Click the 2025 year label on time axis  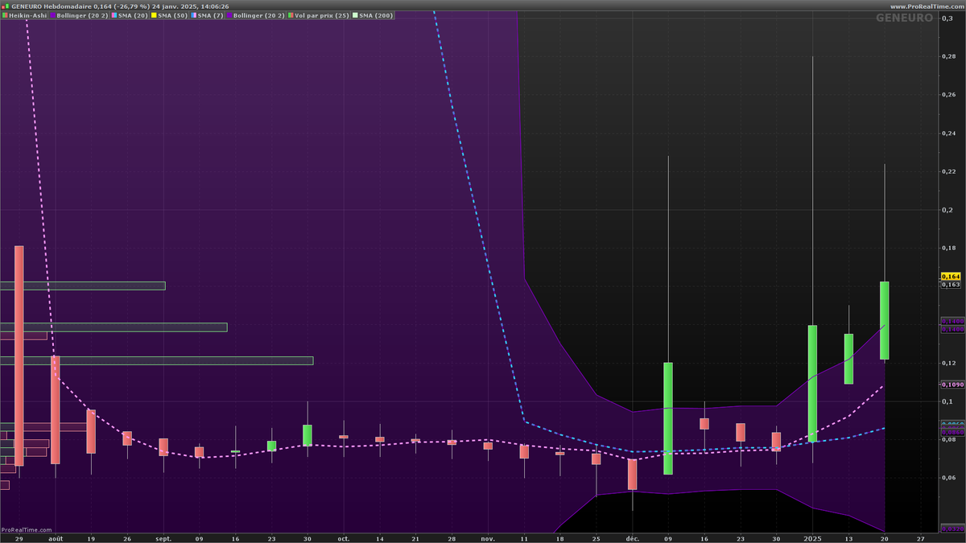click(813, 538)
